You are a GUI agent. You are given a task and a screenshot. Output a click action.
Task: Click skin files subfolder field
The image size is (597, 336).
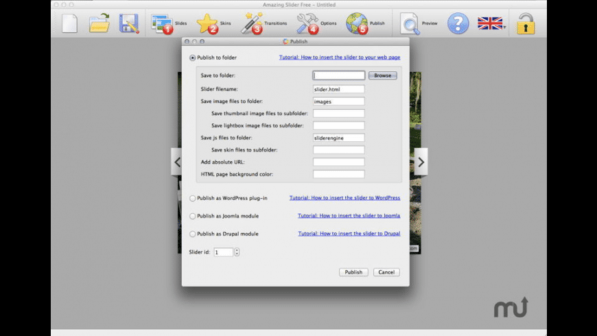point(339,150)
